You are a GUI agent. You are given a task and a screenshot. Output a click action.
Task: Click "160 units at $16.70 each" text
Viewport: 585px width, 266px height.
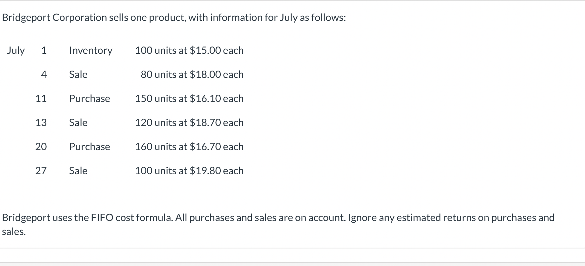tap(189, 147)
